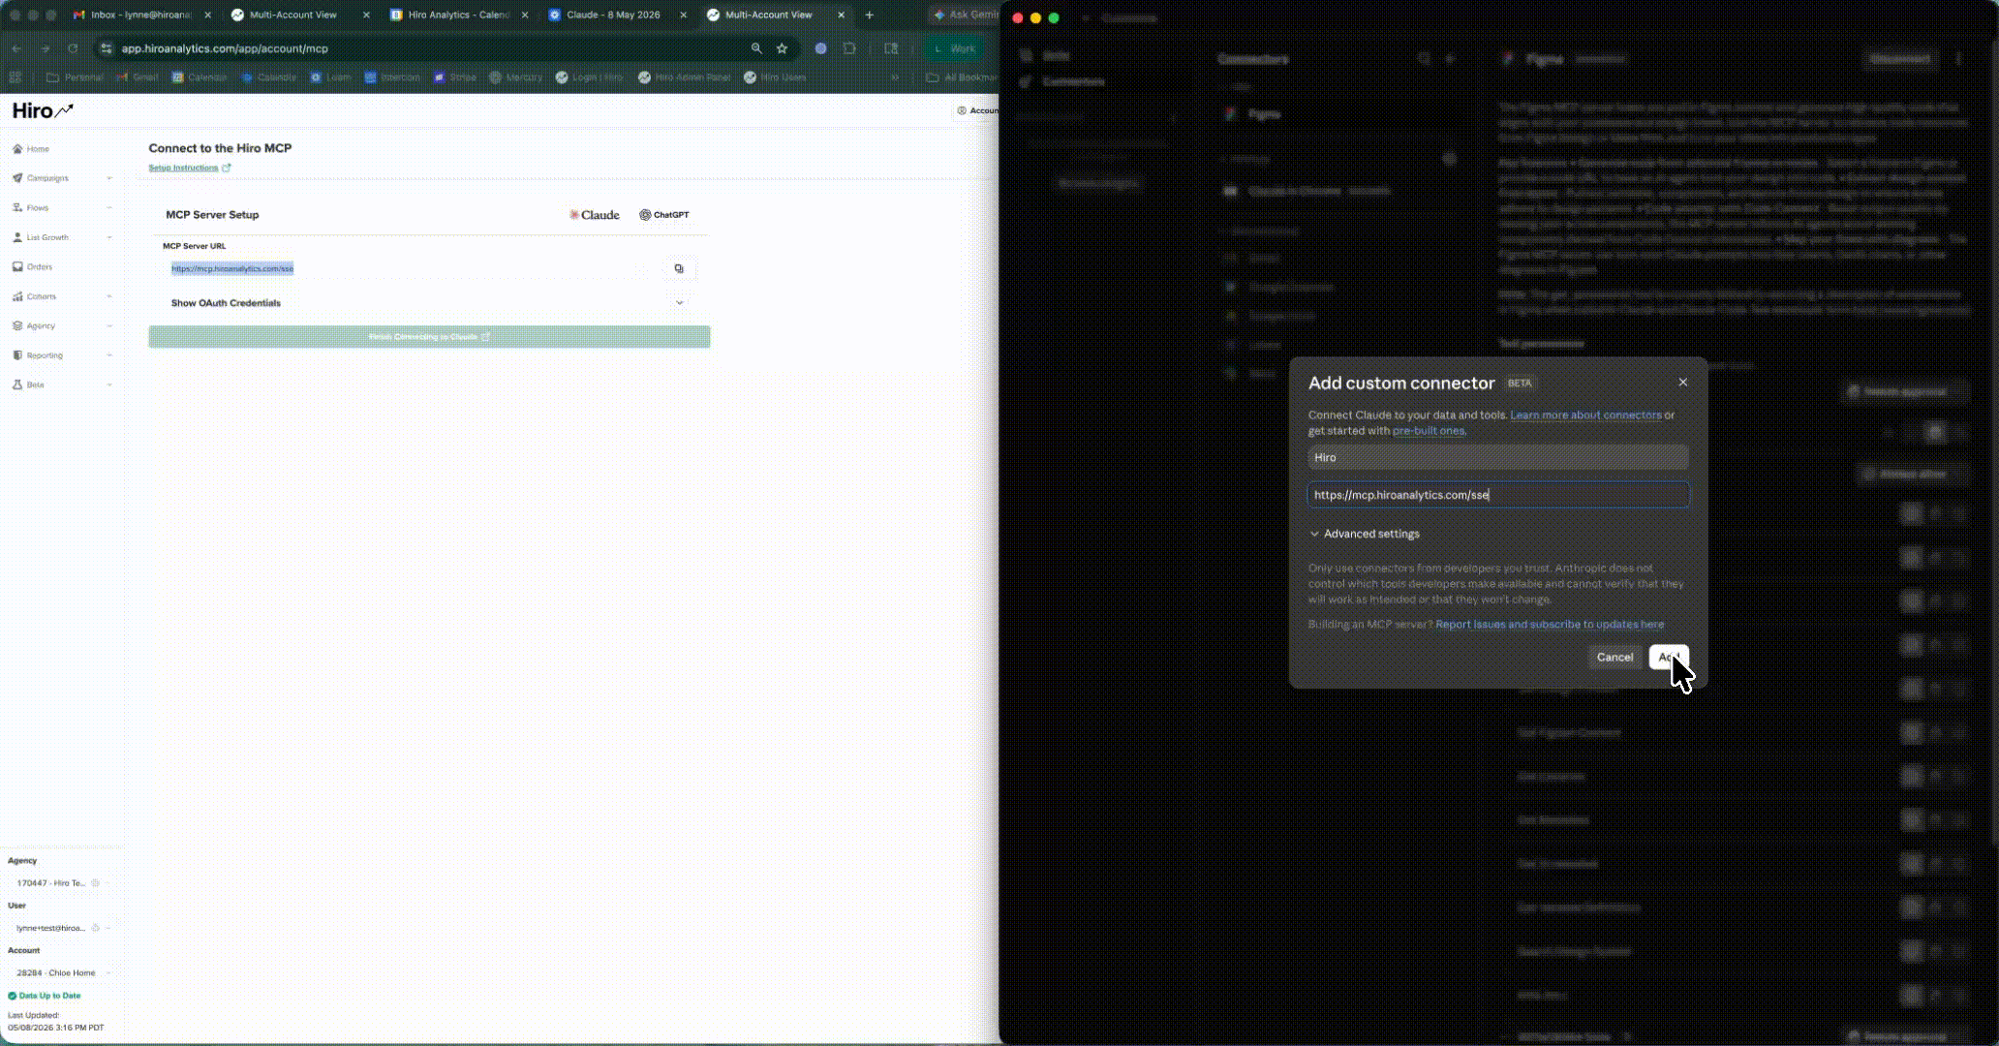Screen dimensions: 1999x1046
Task: Open the Setup Instructions link
Action: [189, 168]
